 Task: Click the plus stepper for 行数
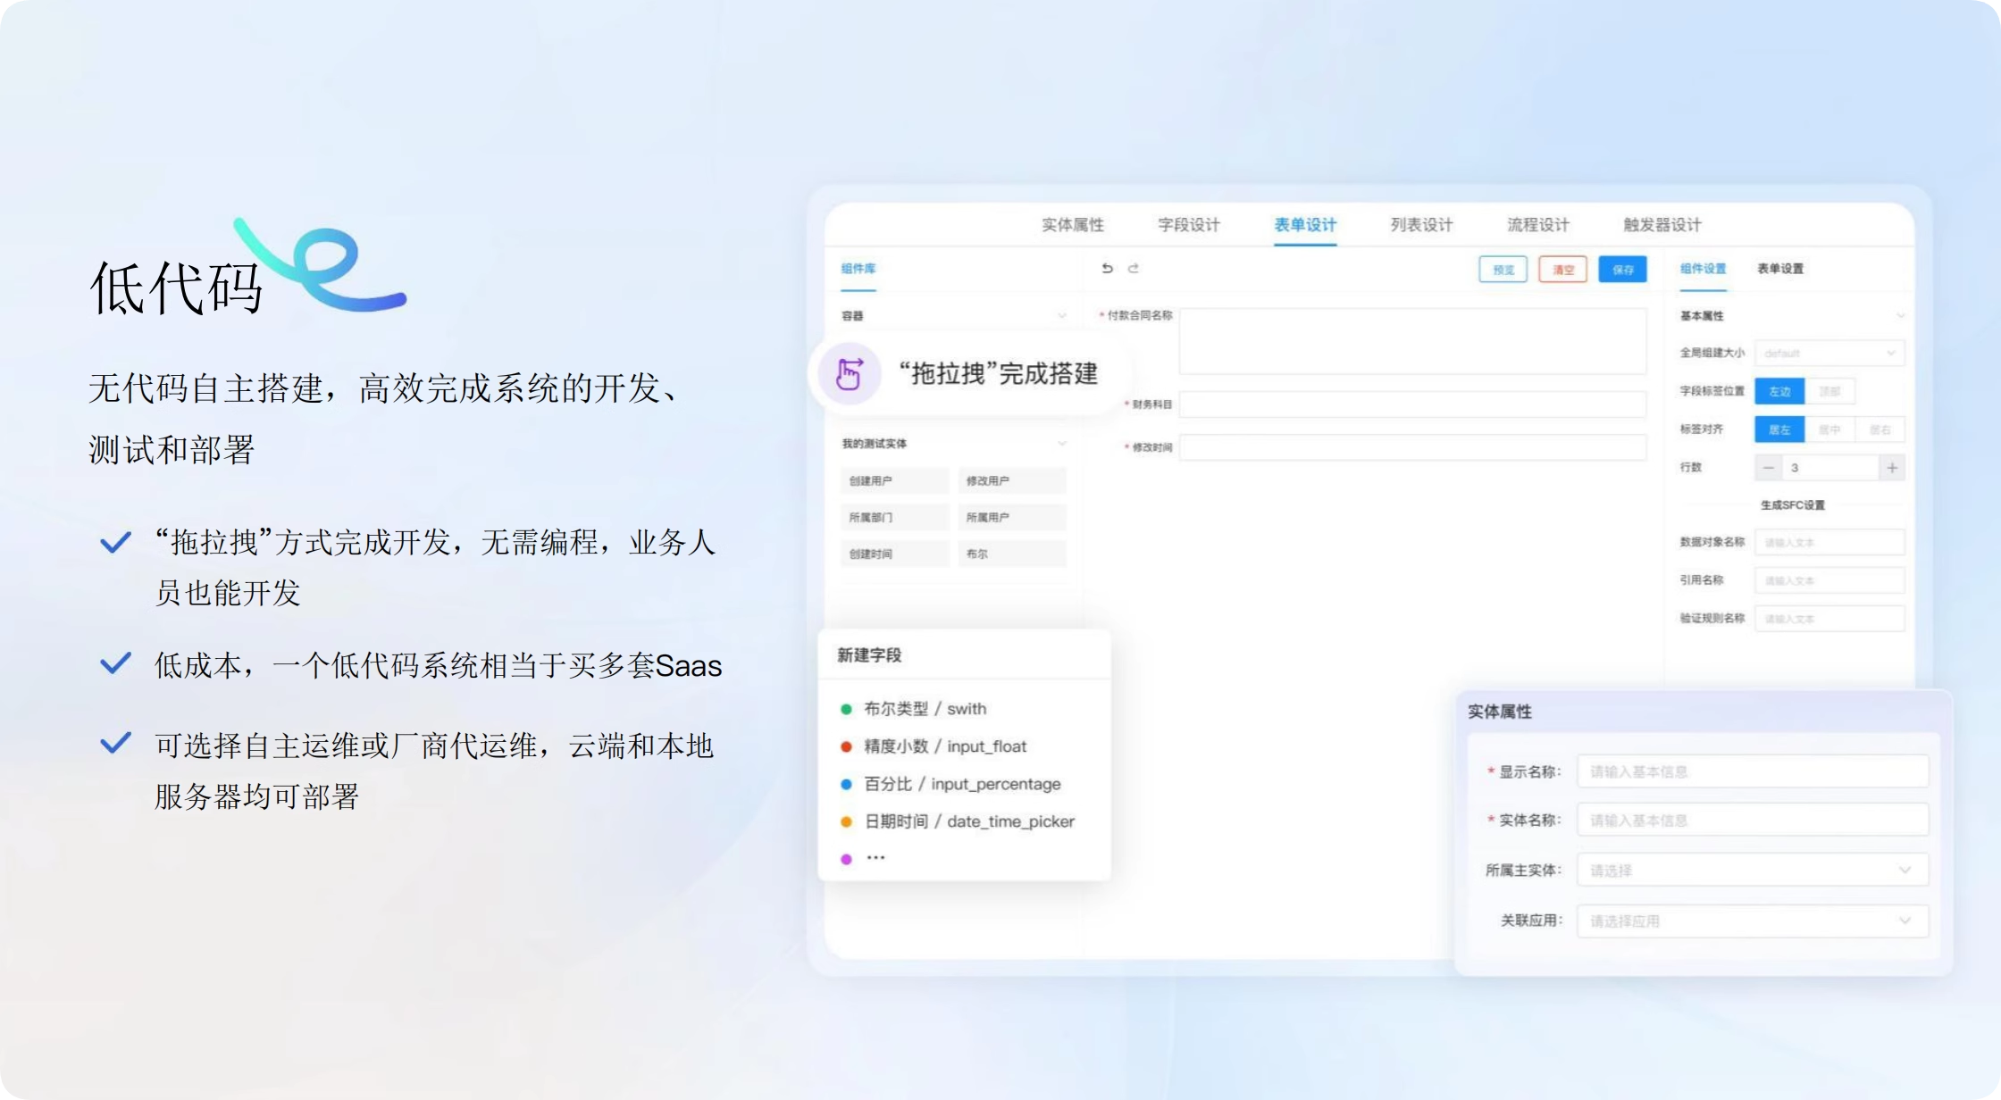1891,468
